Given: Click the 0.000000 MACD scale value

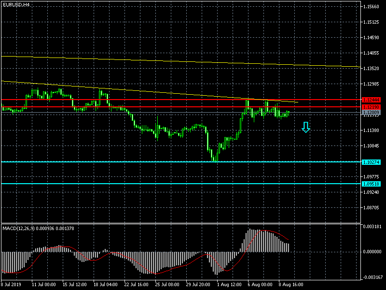Looking at the screenshot, I should [372, 252].
